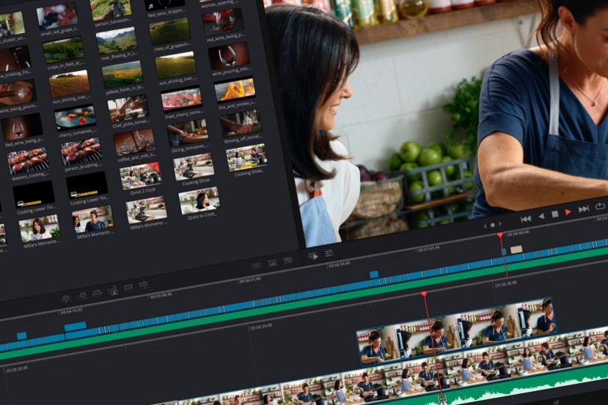Select the yellow_fields_in_bl clip thumbnail

[122, 74]
